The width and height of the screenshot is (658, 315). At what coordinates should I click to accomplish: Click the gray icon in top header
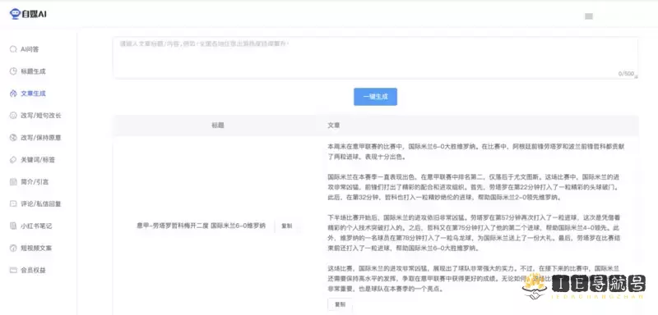(589, 16)
